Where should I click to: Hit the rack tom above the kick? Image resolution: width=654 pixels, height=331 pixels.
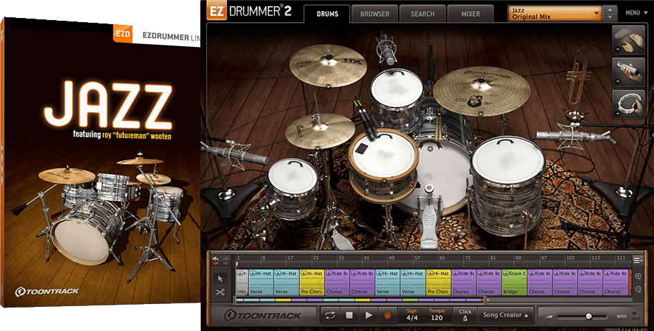tap(397, 89)
